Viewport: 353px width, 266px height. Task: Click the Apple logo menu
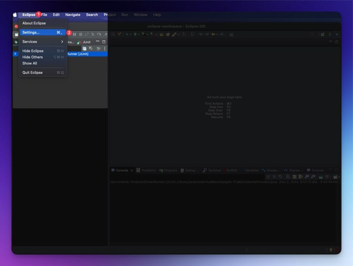15,14
